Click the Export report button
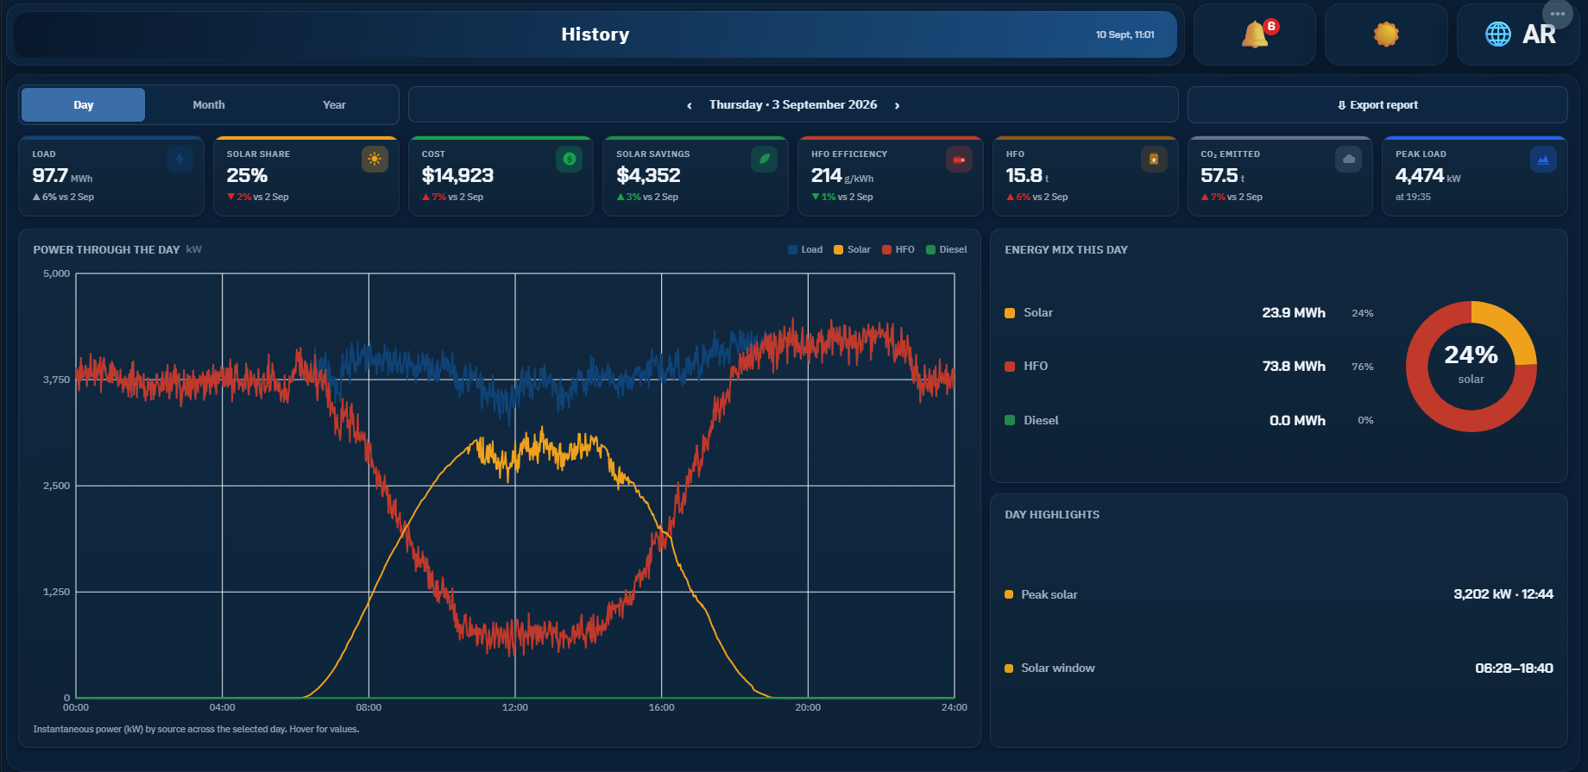This screenshot has width=1588, height=772. pos(1377,104)
